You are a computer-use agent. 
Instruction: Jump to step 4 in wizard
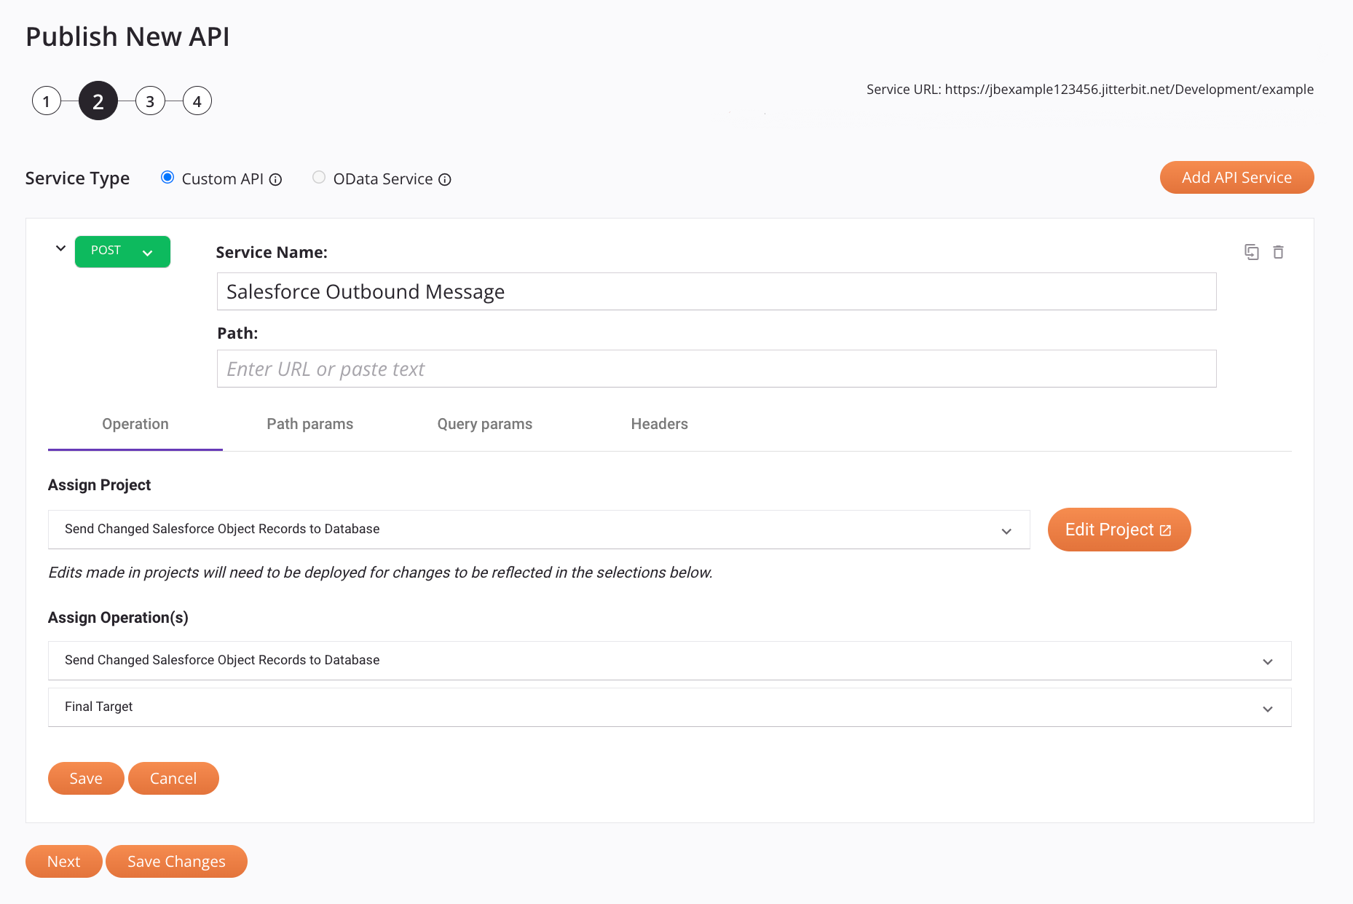(x=197, y=101)
